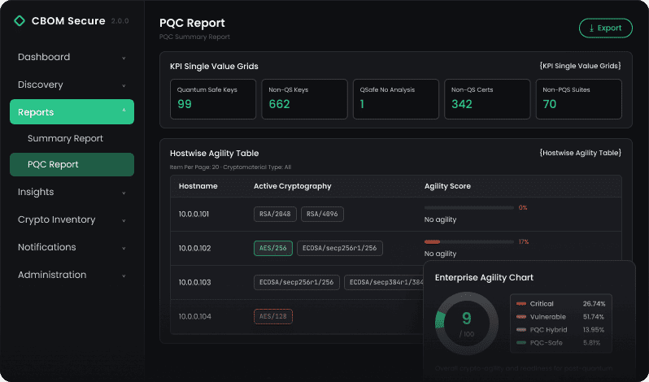Click the CBOM Secure diamond logo icon
Viewport: 649px width, 382px height.
[x=20, y=21]
